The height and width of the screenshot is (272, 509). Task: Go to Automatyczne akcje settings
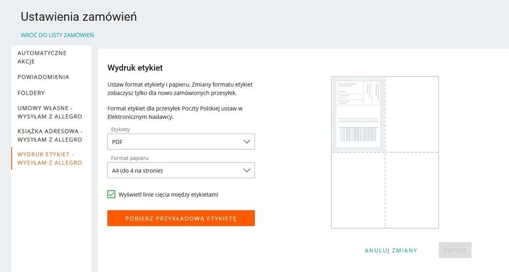pos(42,57)
